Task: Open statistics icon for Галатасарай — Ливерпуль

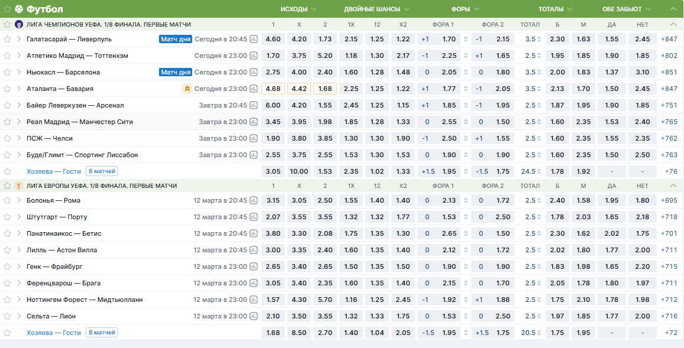Action: pos(254,39)
